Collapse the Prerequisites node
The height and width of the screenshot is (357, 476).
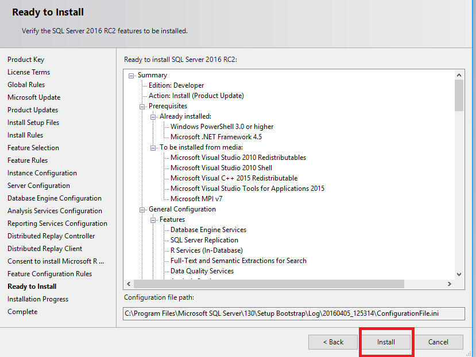pyautogui.click(x=142, y=106)
